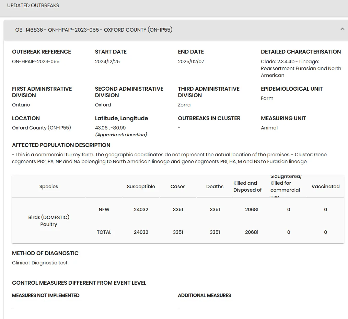Click the Measures Not Implemented heading
The height and width of the screenshot is (319, 348).
point(46,295)
